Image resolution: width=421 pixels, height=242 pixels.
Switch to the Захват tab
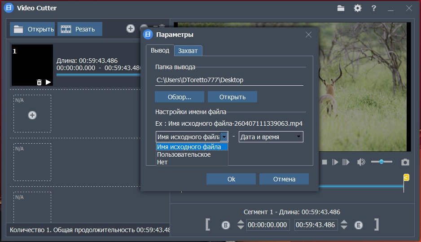coord(188,51)
